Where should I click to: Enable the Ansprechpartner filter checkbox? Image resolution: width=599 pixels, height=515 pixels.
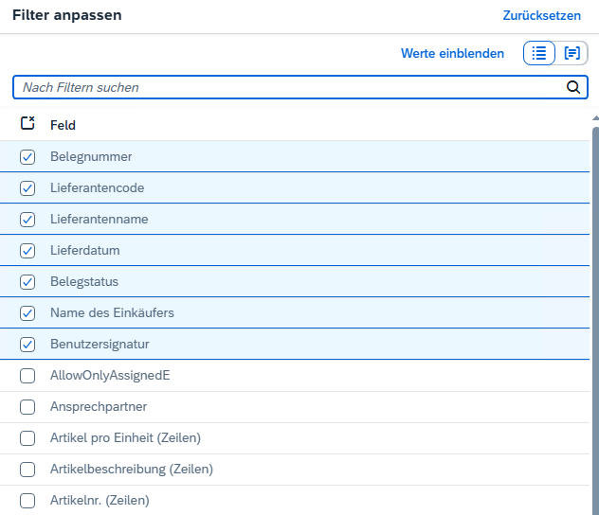click(27, 407)
